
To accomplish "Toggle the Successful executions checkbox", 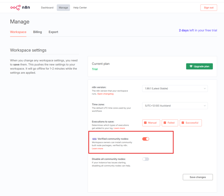I will [183, 123].
